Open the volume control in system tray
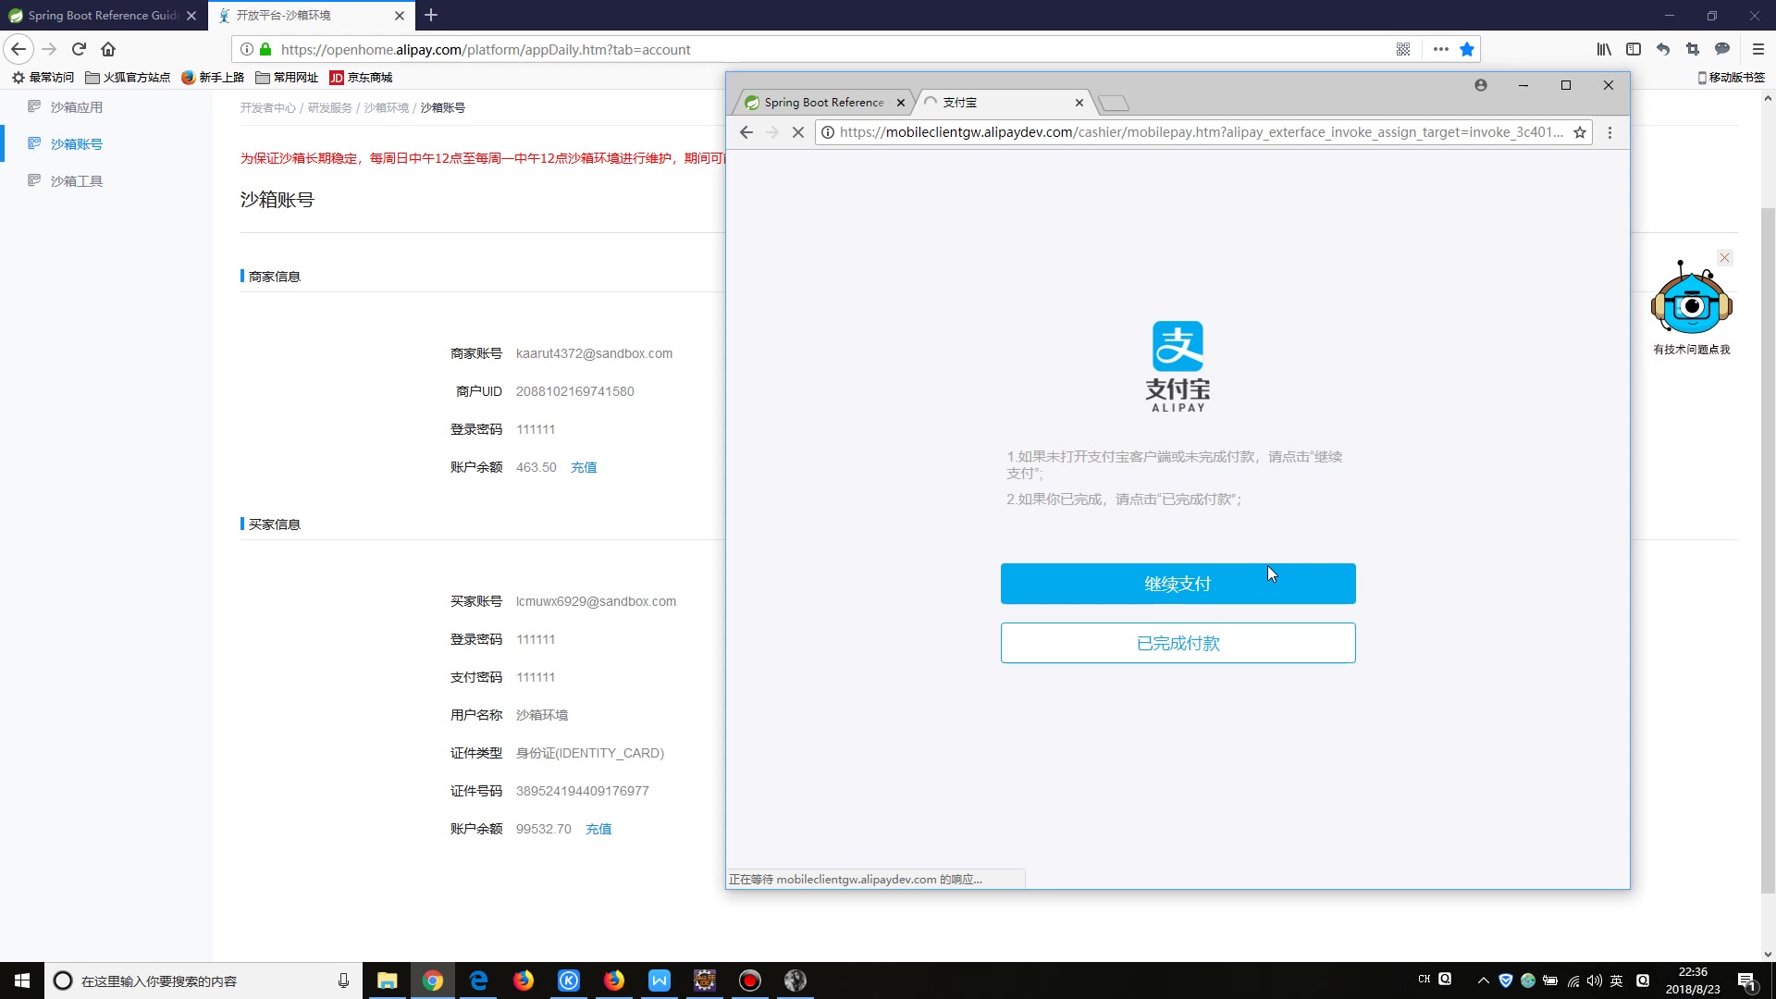The height and width of the screenshot is (999, 1776). coord(1595,980)
